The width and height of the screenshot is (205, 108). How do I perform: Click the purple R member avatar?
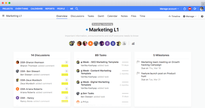(107, 43)
